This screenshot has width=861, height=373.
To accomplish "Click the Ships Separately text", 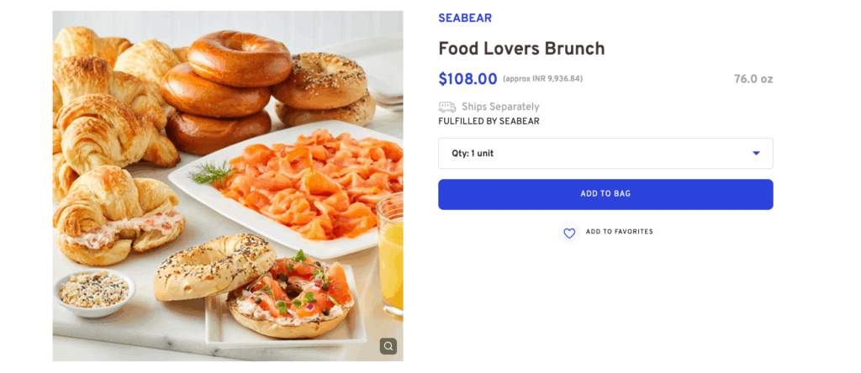I will [500, 107].
